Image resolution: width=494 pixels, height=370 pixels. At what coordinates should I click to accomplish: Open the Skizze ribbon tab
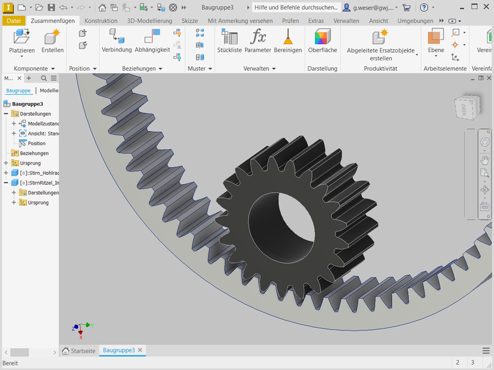pyautogui.click(x=190, y=21)
